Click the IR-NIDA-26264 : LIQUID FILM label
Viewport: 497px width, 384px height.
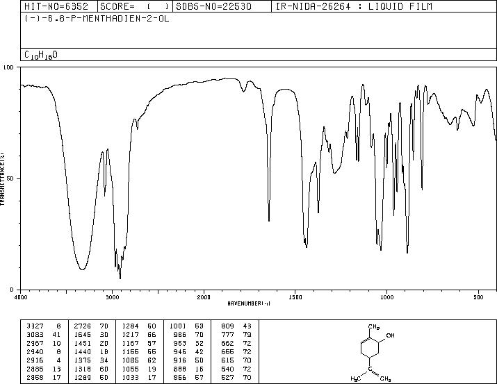tap(354, 6)
